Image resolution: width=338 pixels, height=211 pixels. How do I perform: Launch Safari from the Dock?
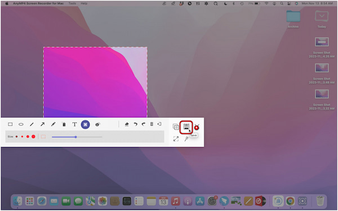click(x=42, y=201)
